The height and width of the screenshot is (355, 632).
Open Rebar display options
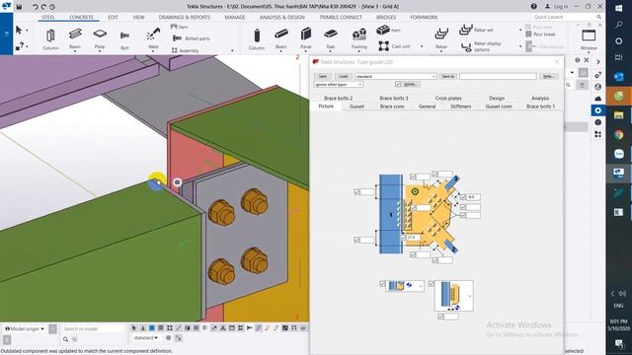pyautogui.click(x=481, y=46)
